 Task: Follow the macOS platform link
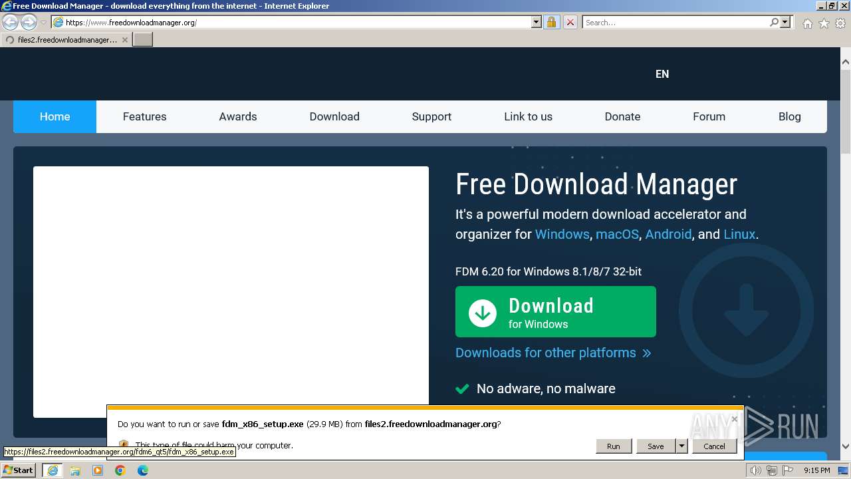point(617,234)
